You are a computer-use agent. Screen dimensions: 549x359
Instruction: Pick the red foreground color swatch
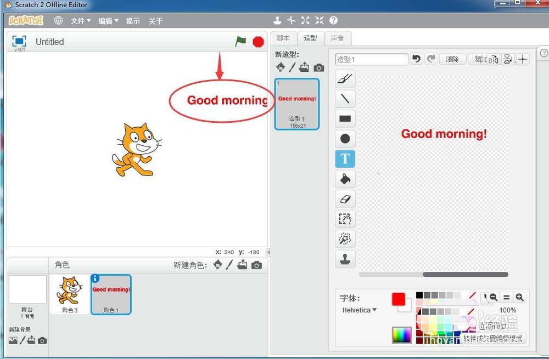click(399, 299)
